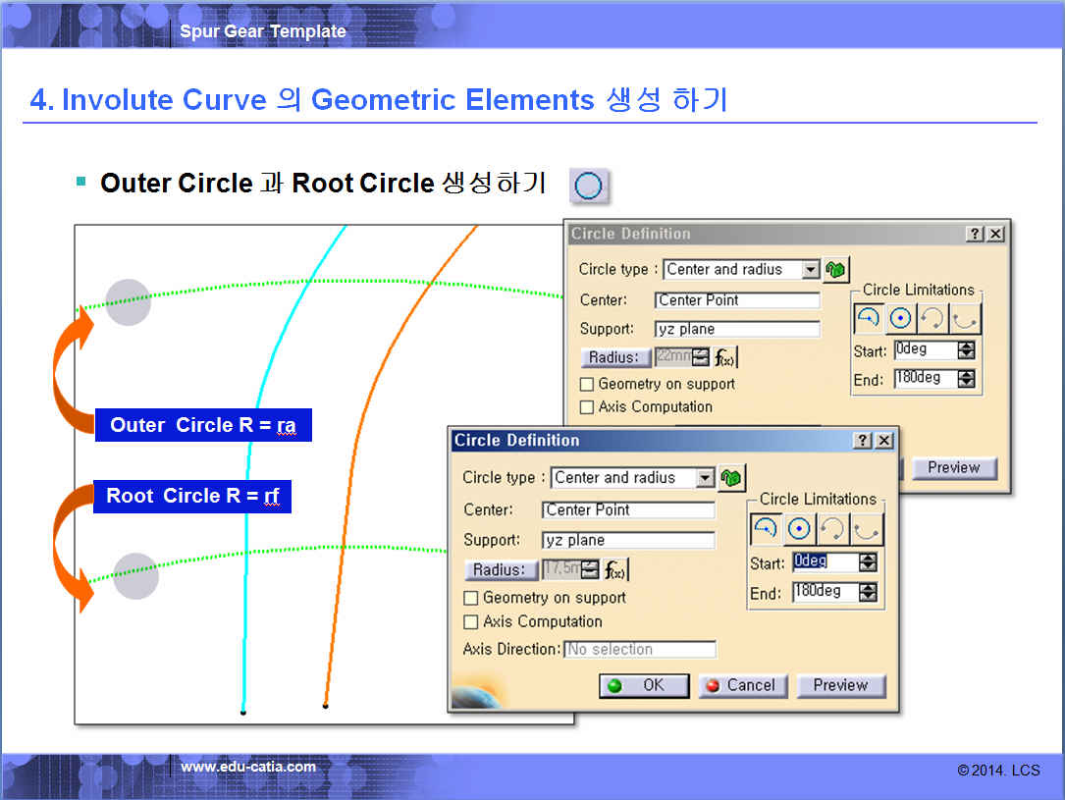This screenshot has width=1065, height=800.
Task: Click the Circle tool icon beside the heading
Action: (x=589, y=185)
